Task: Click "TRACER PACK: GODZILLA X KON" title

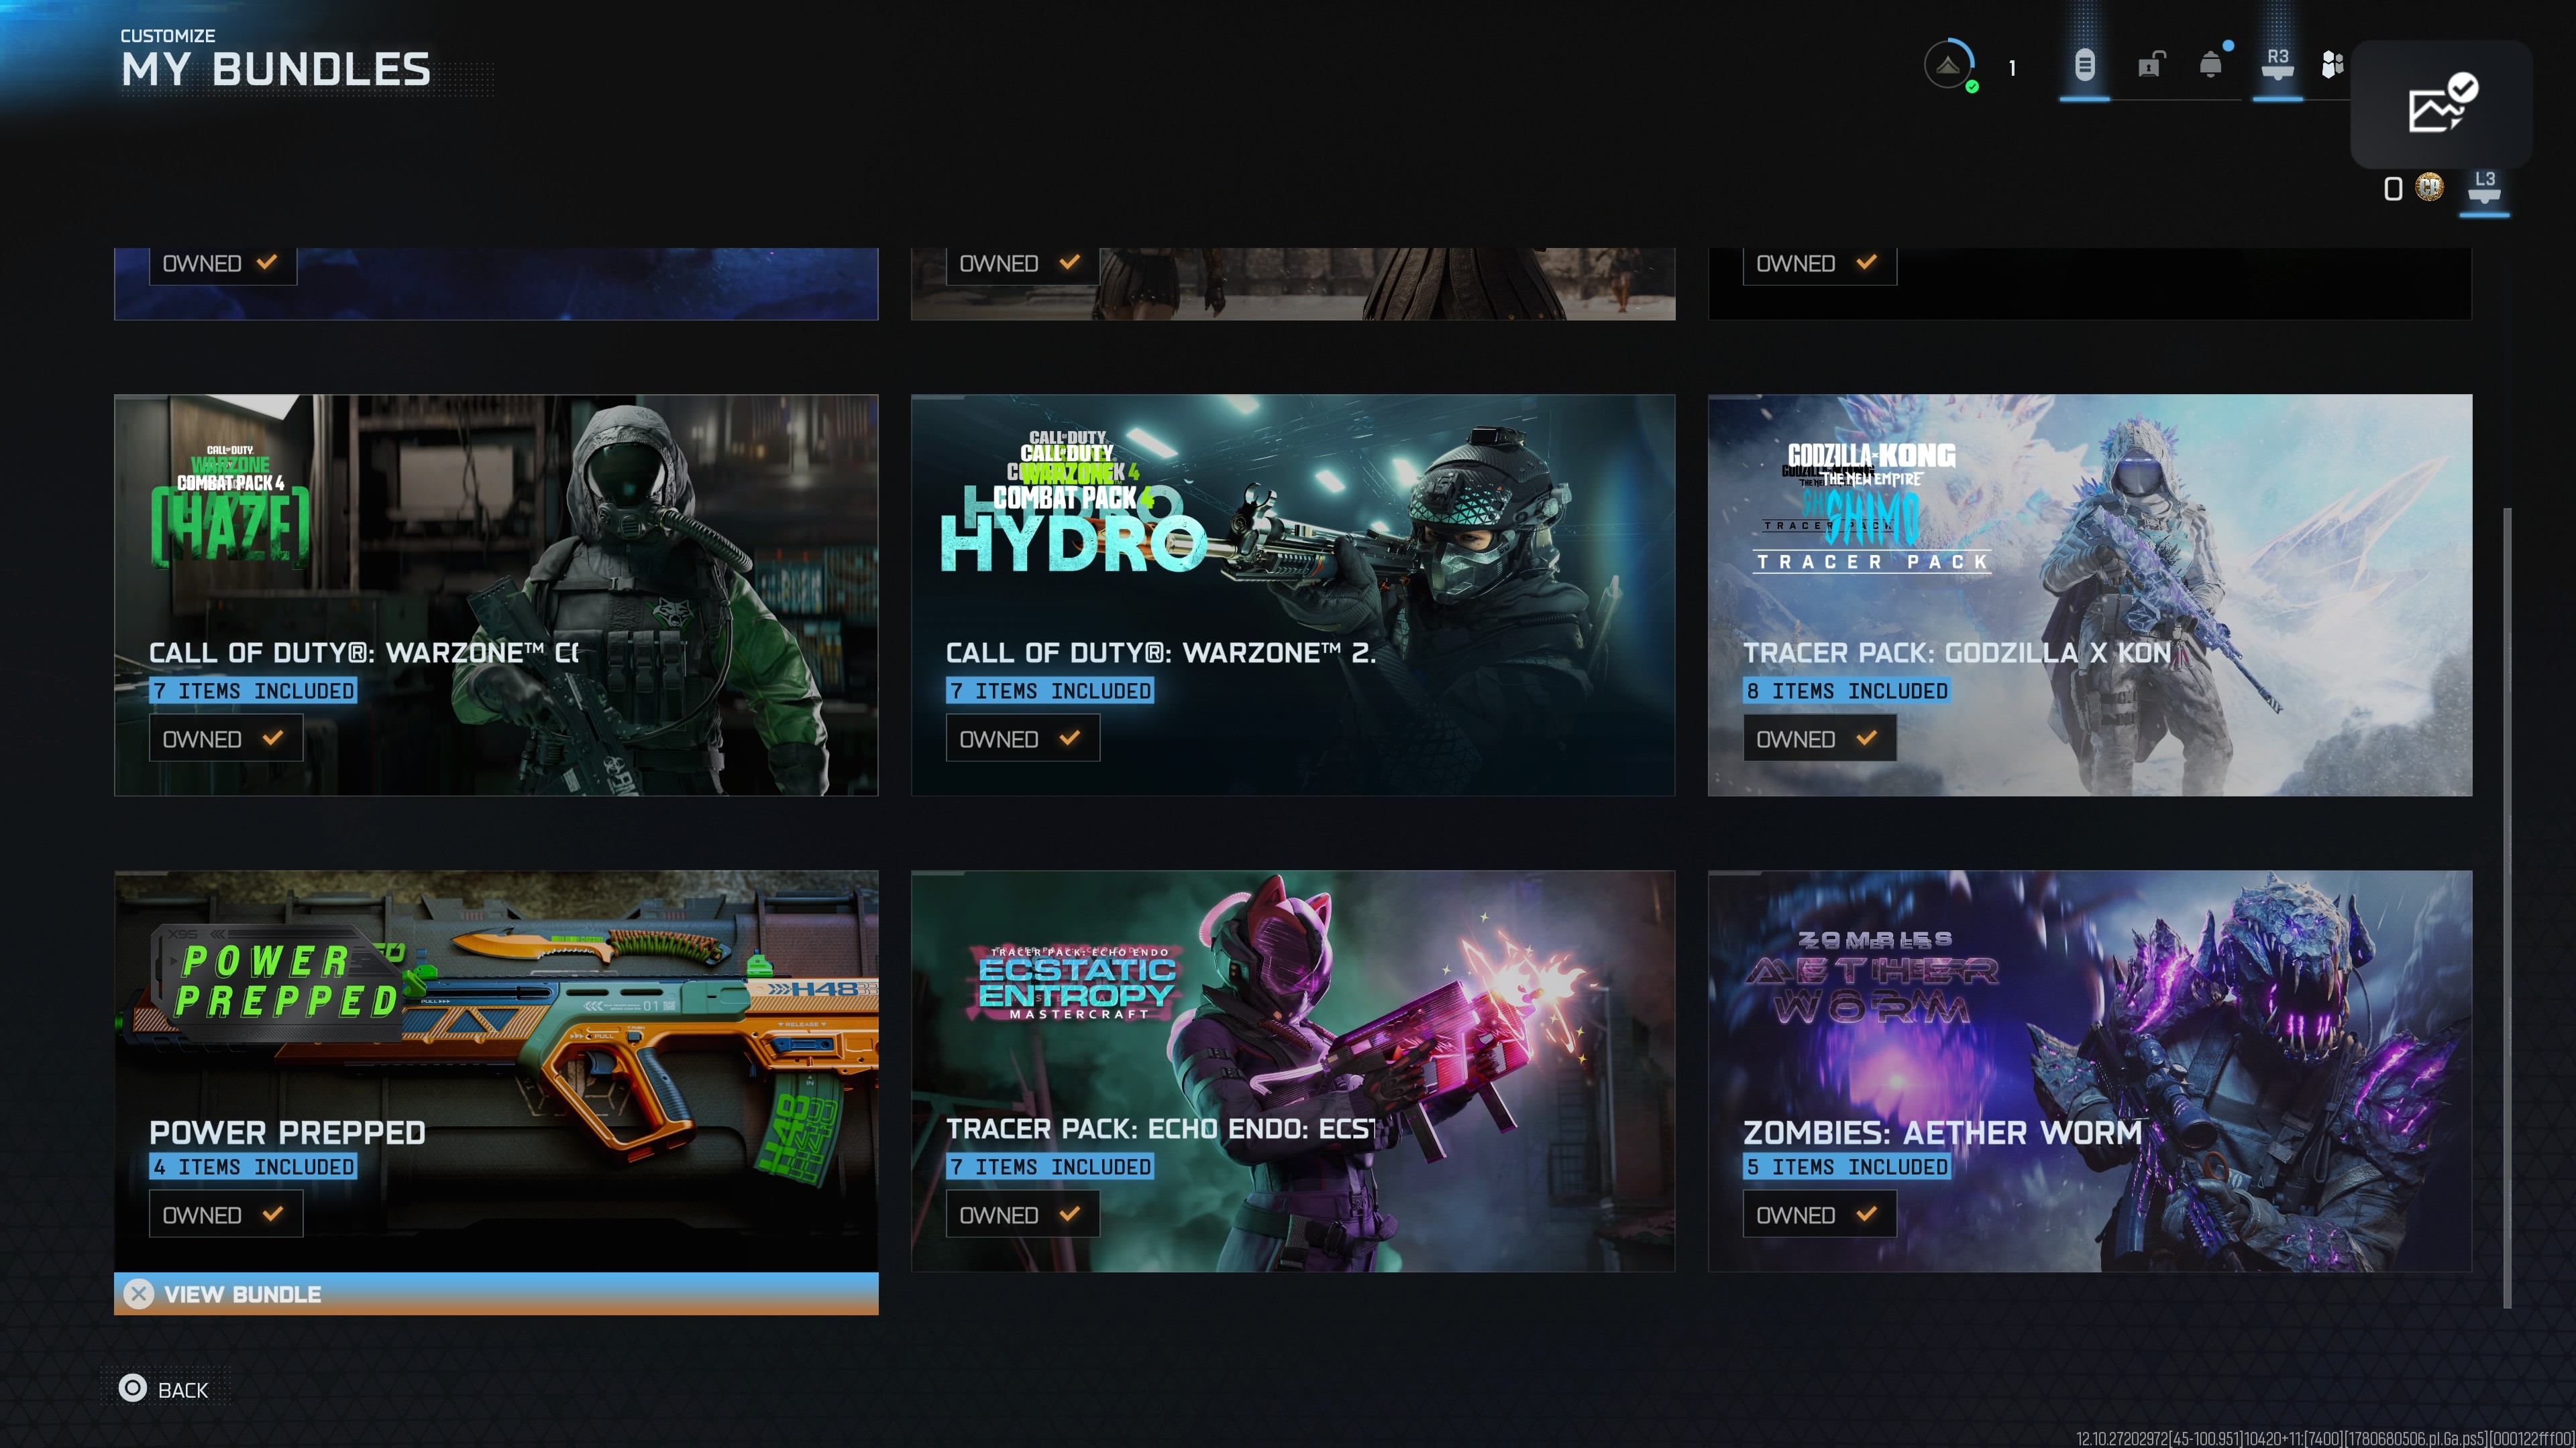Action: click(1957, 652)
